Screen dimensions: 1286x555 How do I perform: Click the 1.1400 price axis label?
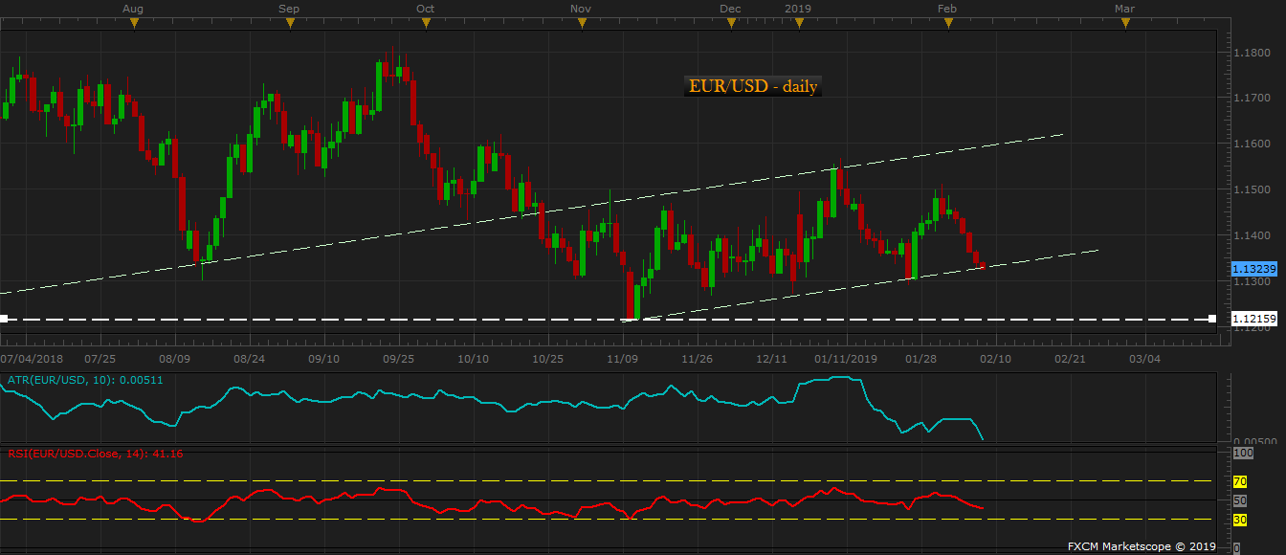point(1252,235)
